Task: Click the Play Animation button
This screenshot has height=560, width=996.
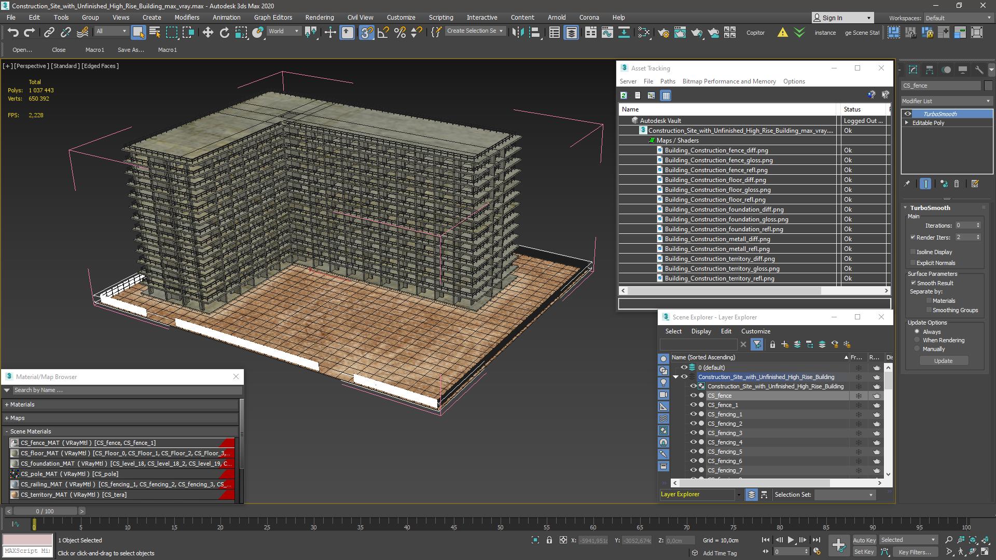Action: (791, 540)
